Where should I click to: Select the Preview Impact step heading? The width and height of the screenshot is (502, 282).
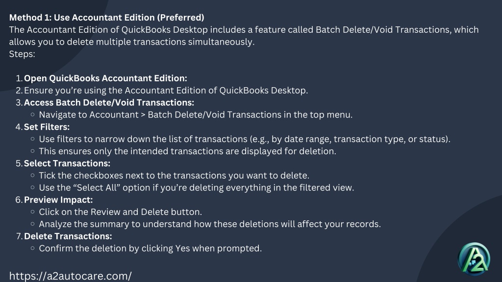[x=58, y=200]
